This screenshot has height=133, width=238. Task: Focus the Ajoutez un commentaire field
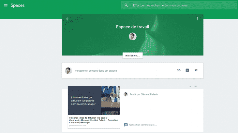(x=143, y=125)
